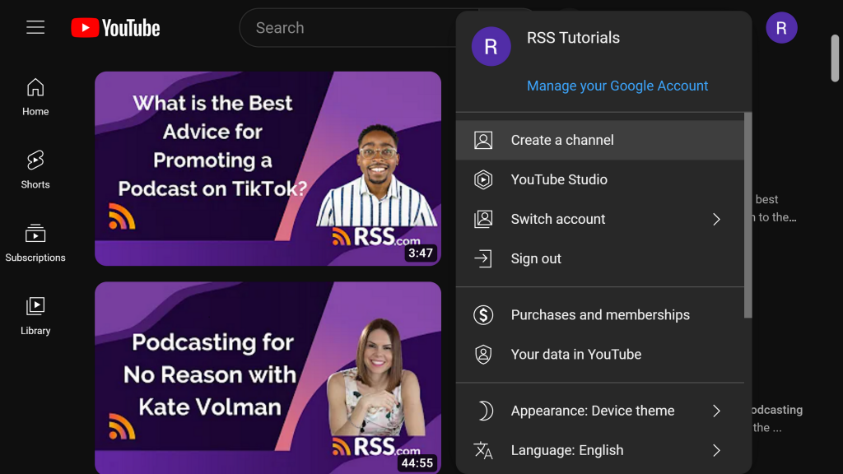The height and width of the screenshot is (474, 843).
Task: Open Your data in YouTube
Action: coord(600,355)
